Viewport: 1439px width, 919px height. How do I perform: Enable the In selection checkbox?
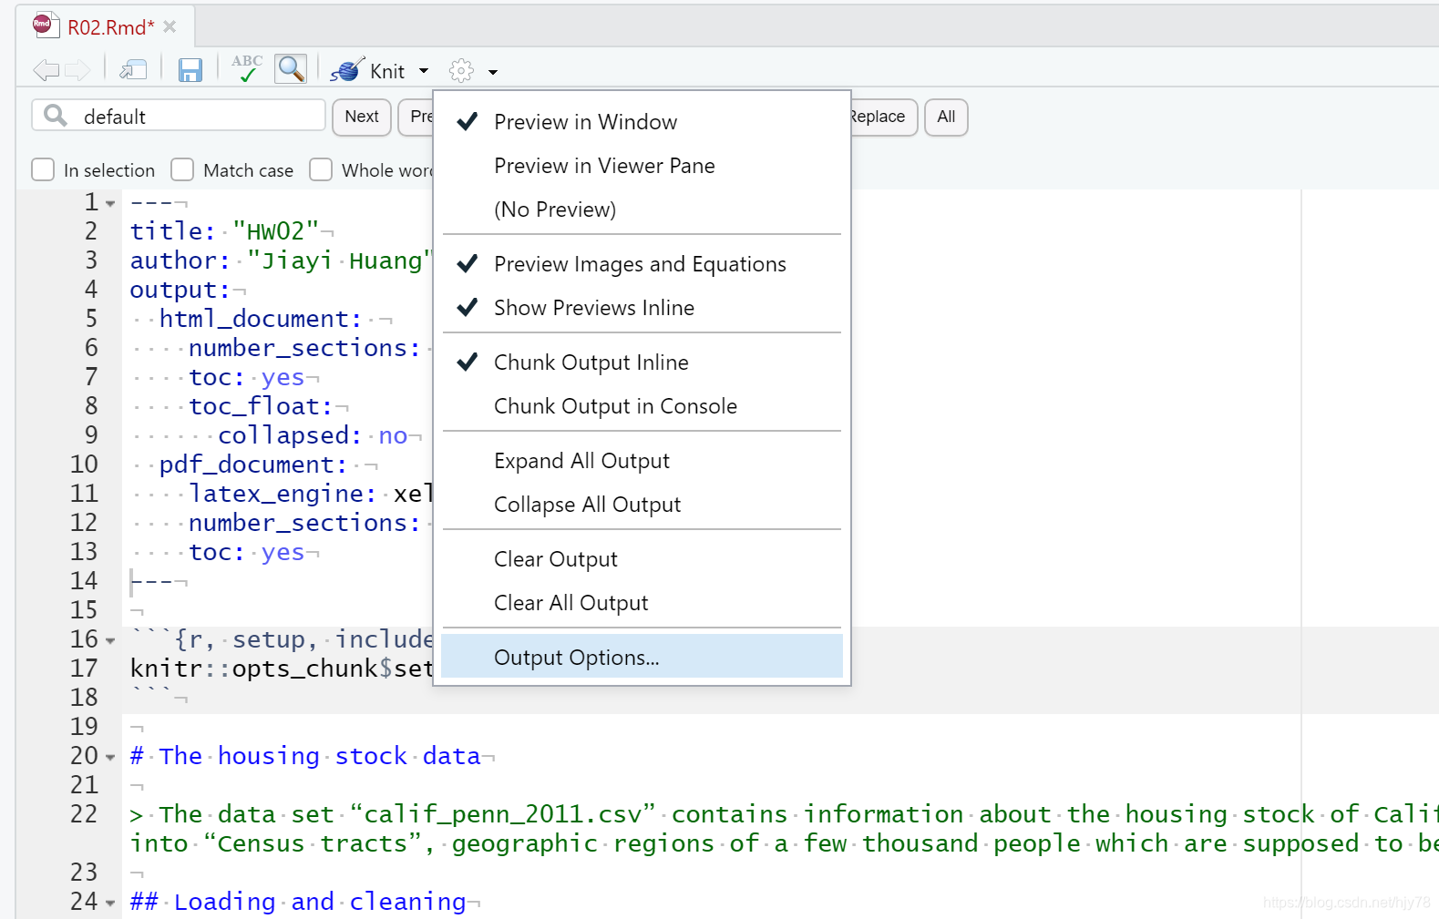click(x=43, y=169)
